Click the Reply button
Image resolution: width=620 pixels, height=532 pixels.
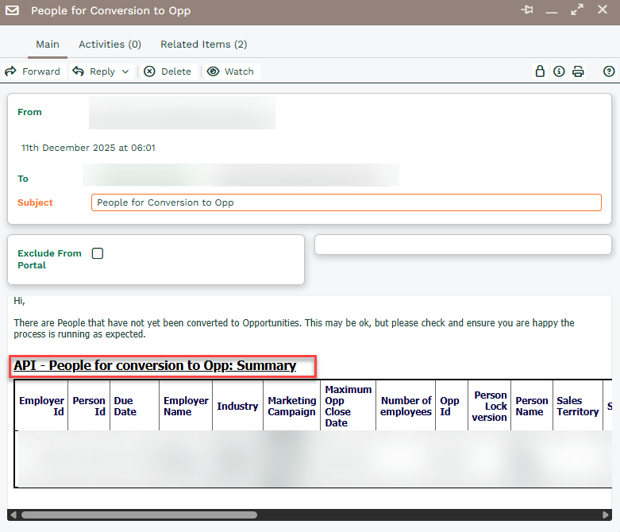point(94,71)
